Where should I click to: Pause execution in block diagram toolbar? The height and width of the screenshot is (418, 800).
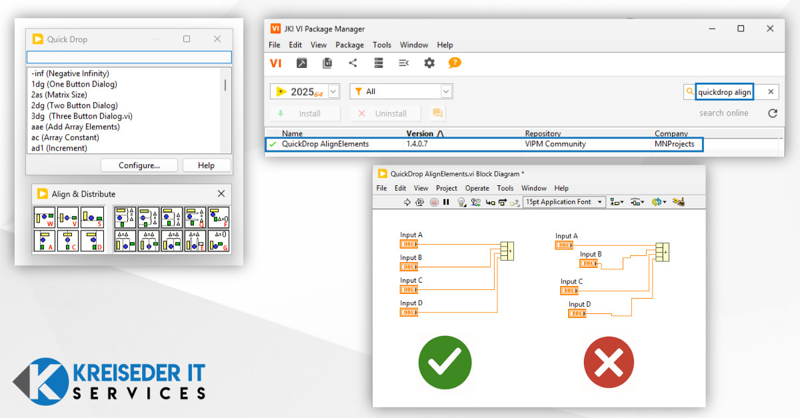pyautogui.click(x=446, y=202)
